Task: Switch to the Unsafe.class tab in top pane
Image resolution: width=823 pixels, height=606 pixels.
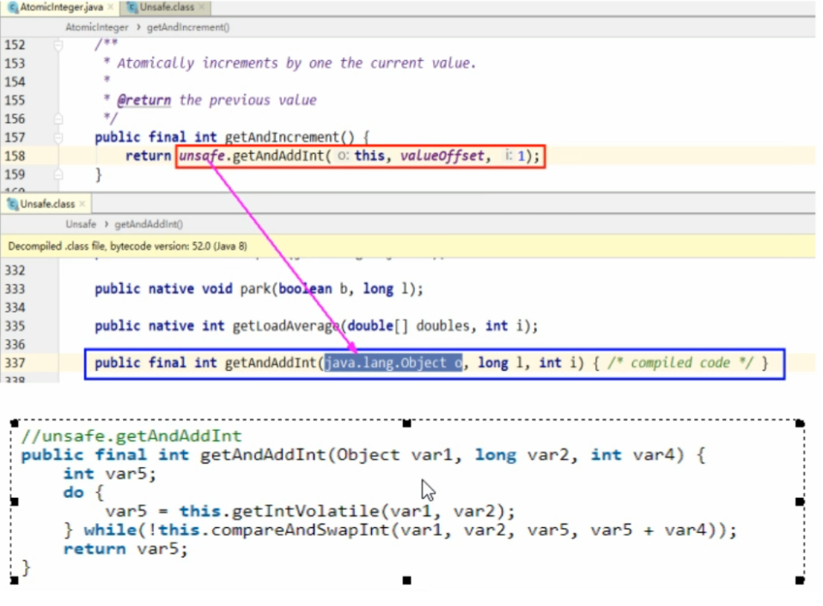Action: [167, 8]
